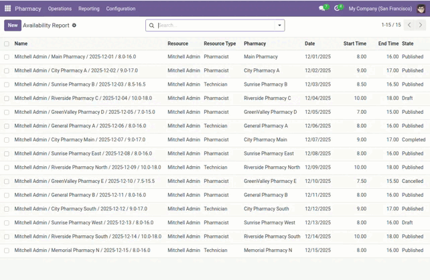
Task: Check the GreenValley Pharmacy E row checkbox
Action: 7,182
